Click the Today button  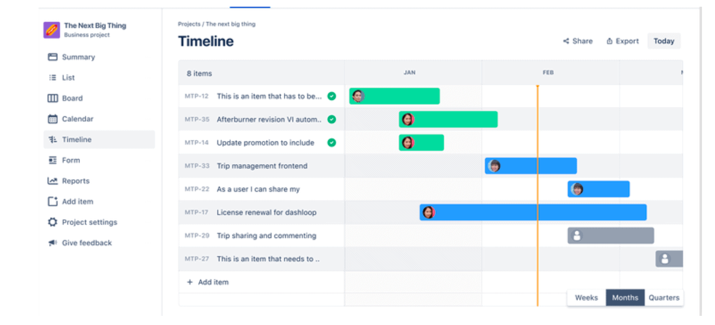coord(664,41)
